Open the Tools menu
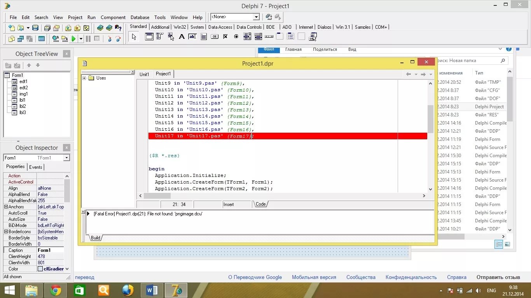 coord(160,17)
